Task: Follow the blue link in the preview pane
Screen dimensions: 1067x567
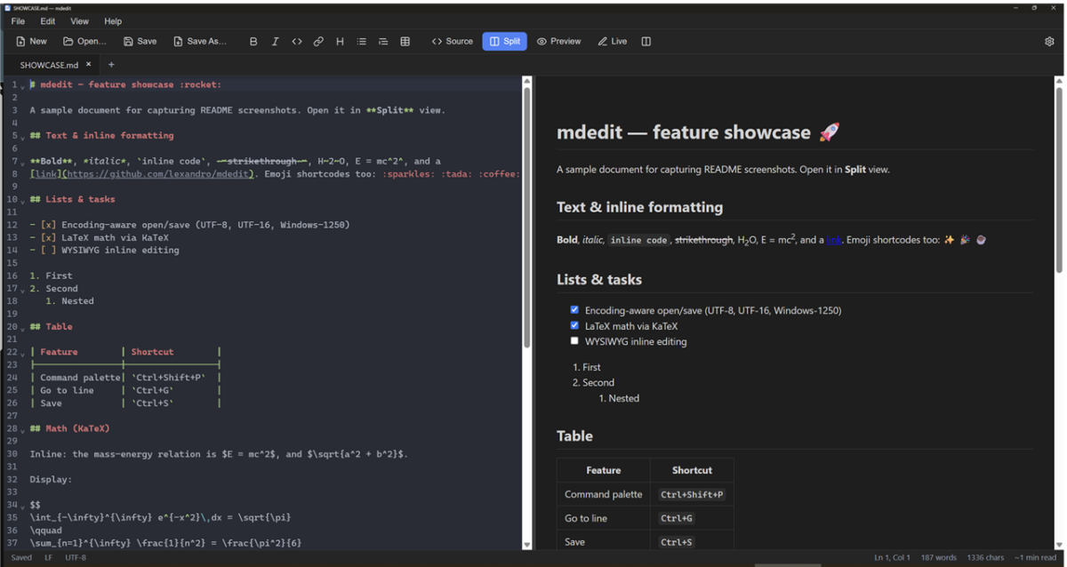Action: pyautogui.click(x=833, y=240)
